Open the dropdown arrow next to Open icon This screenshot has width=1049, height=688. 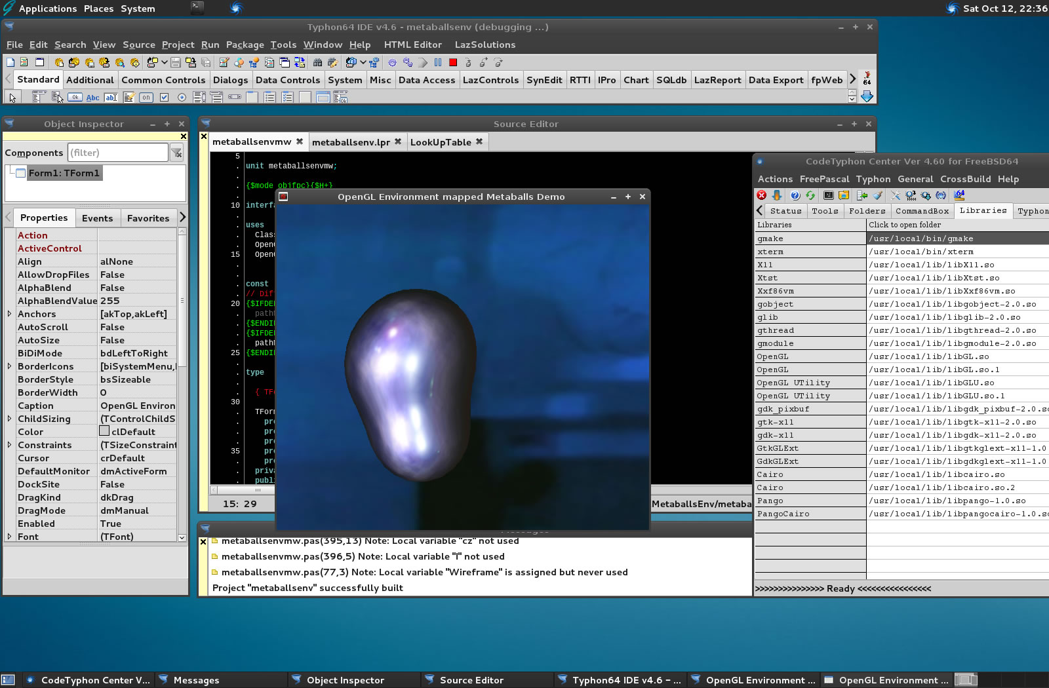click(165, 62)
